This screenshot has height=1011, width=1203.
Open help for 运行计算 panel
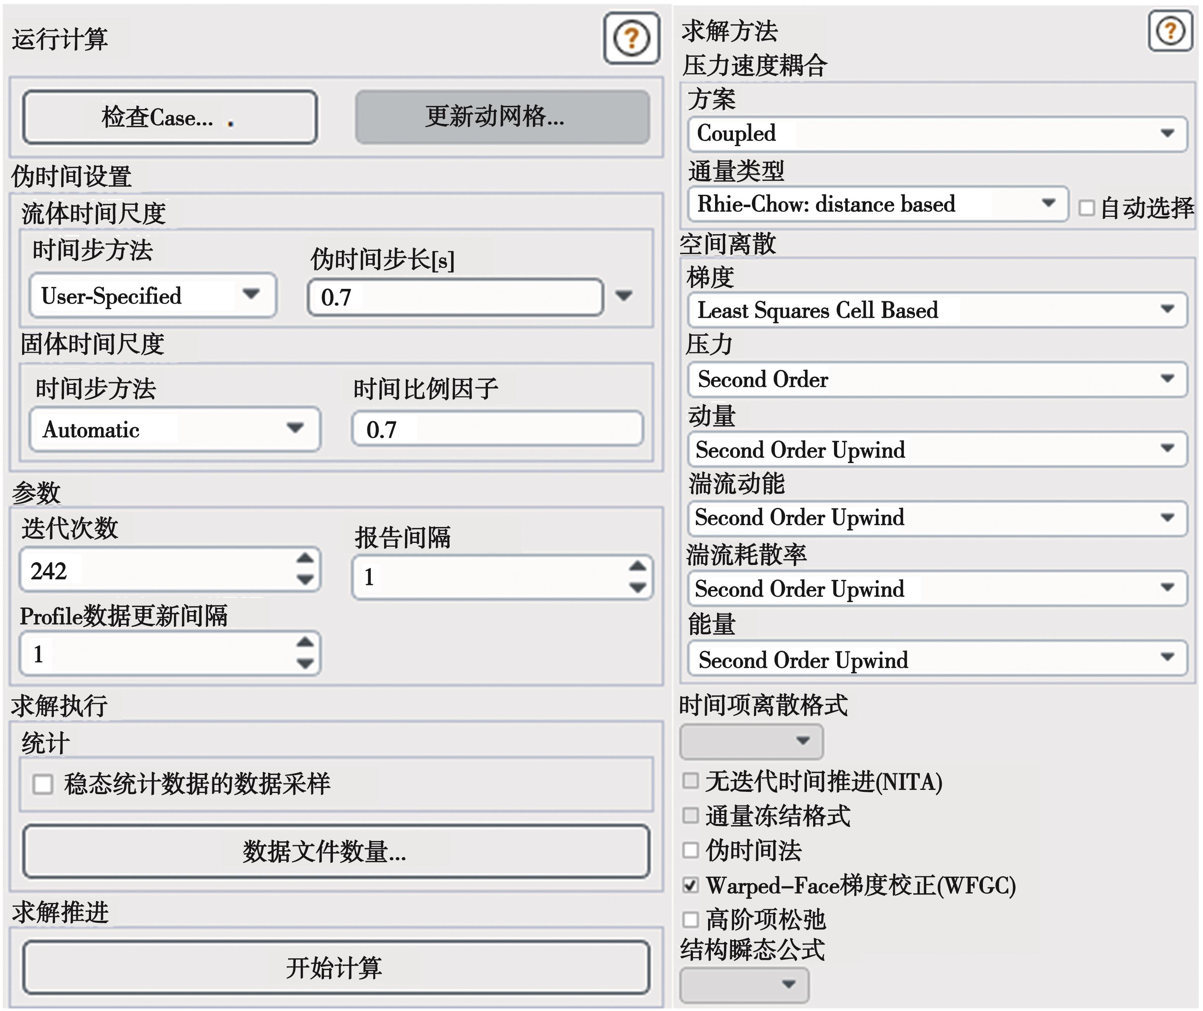(x=631, y=38)
